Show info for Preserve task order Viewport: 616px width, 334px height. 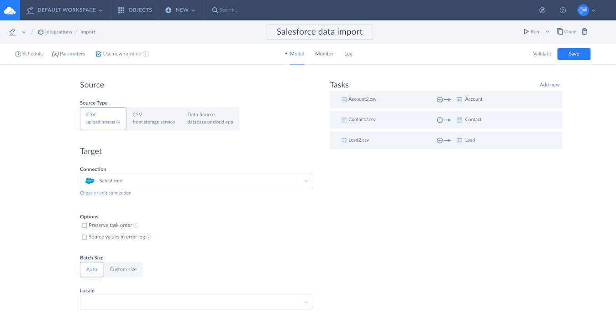coord(136,226)
